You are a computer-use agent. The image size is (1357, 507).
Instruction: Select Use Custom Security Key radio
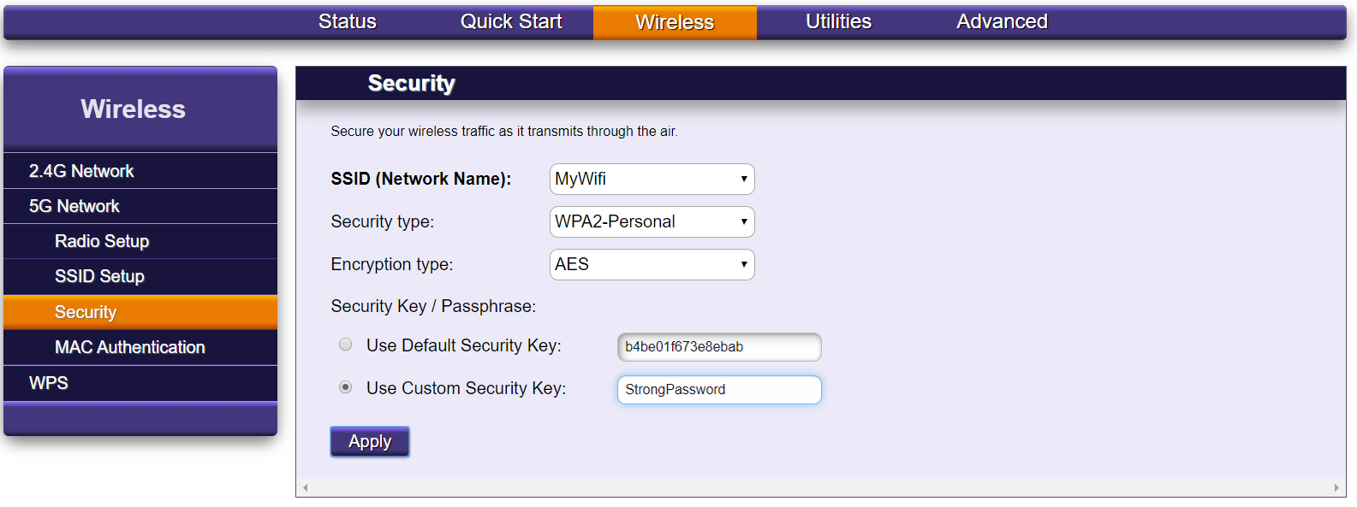(346, 387)
